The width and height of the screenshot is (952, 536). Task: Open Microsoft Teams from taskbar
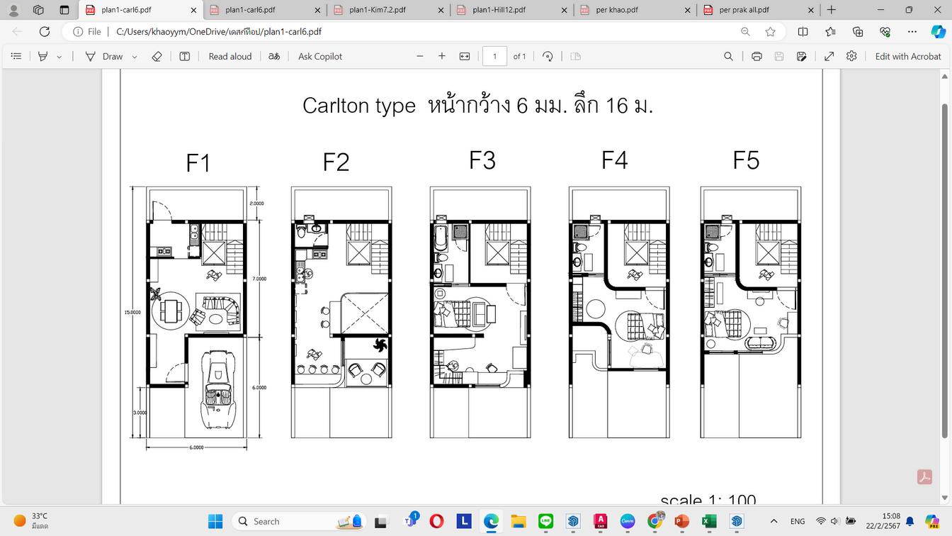pos(411,522)
